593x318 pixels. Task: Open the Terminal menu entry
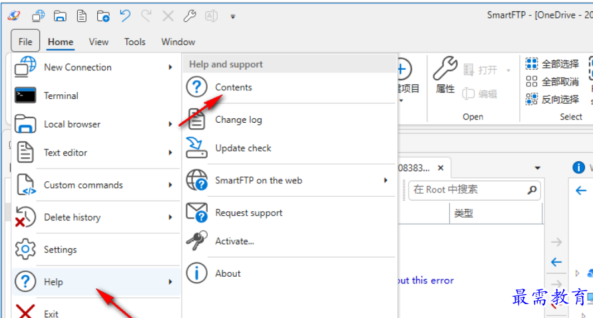tap(96, 96)
